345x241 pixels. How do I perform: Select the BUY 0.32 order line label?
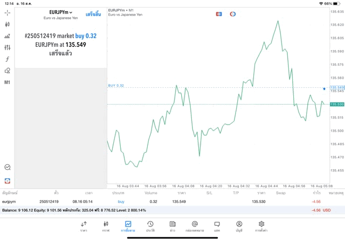[116, 85]
